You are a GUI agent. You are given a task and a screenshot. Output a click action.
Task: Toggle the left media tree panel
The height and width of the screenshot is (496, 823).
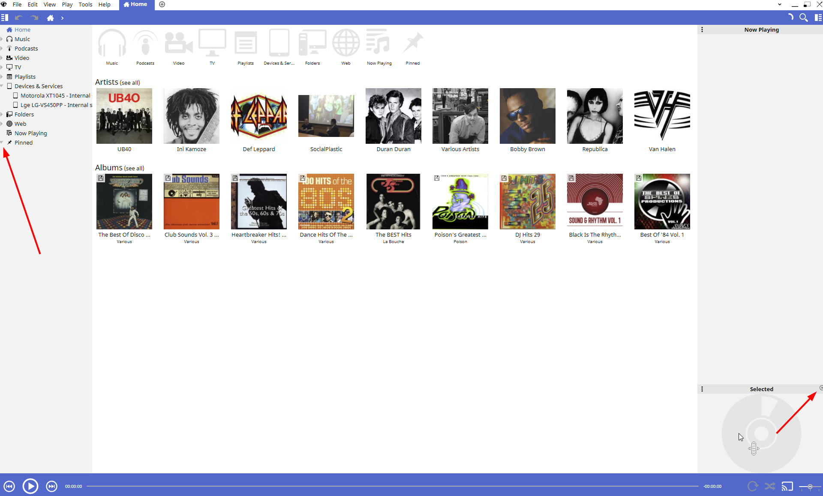pyautogui.click(x=5, y=18)
